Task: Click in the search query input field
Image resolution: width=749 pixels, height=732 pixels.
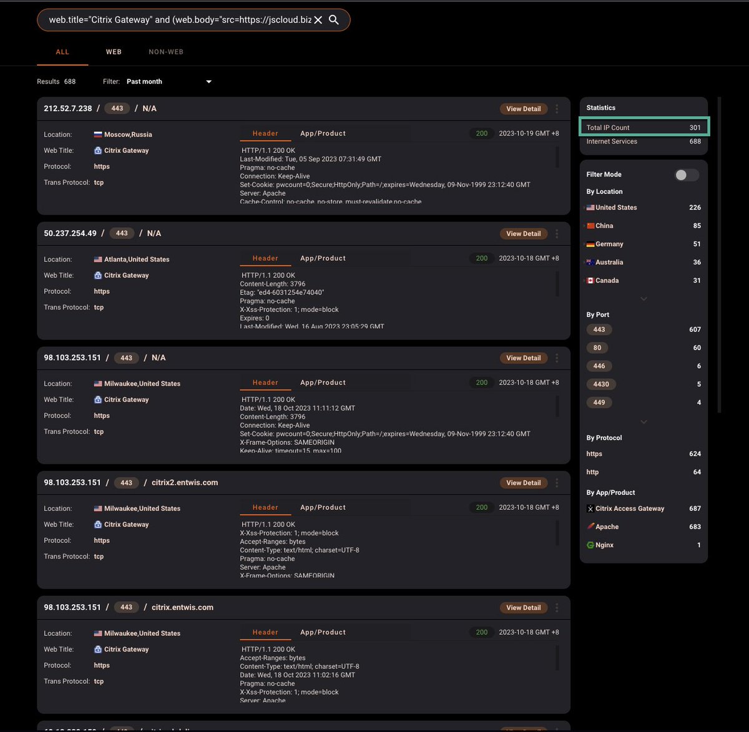Action: tap(180, 20)
